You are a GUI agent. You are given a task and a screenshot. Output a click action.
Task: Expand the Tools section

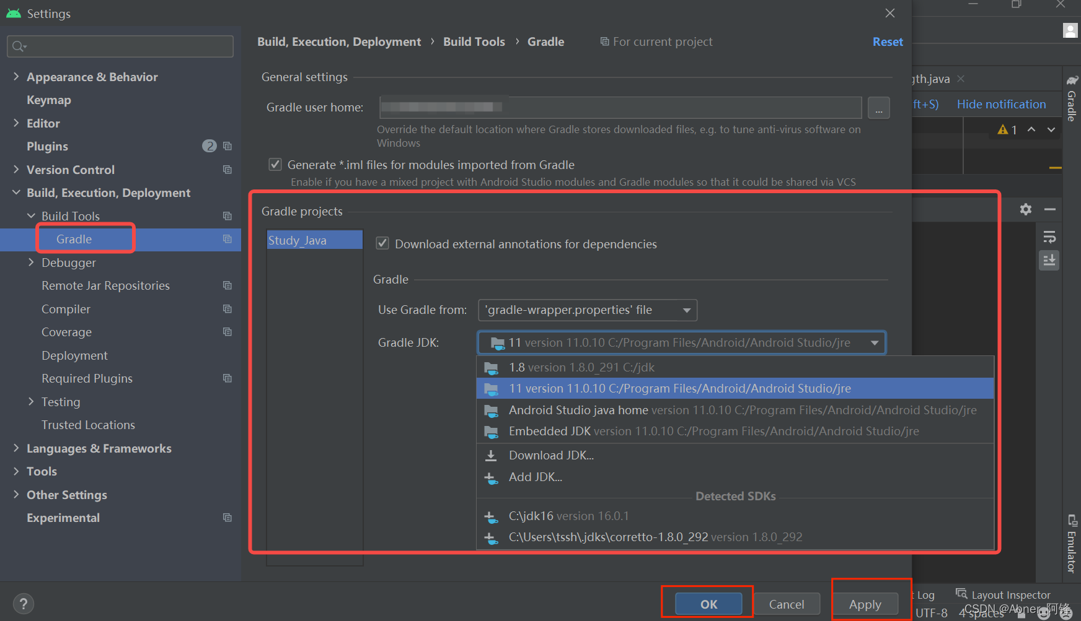16,471
